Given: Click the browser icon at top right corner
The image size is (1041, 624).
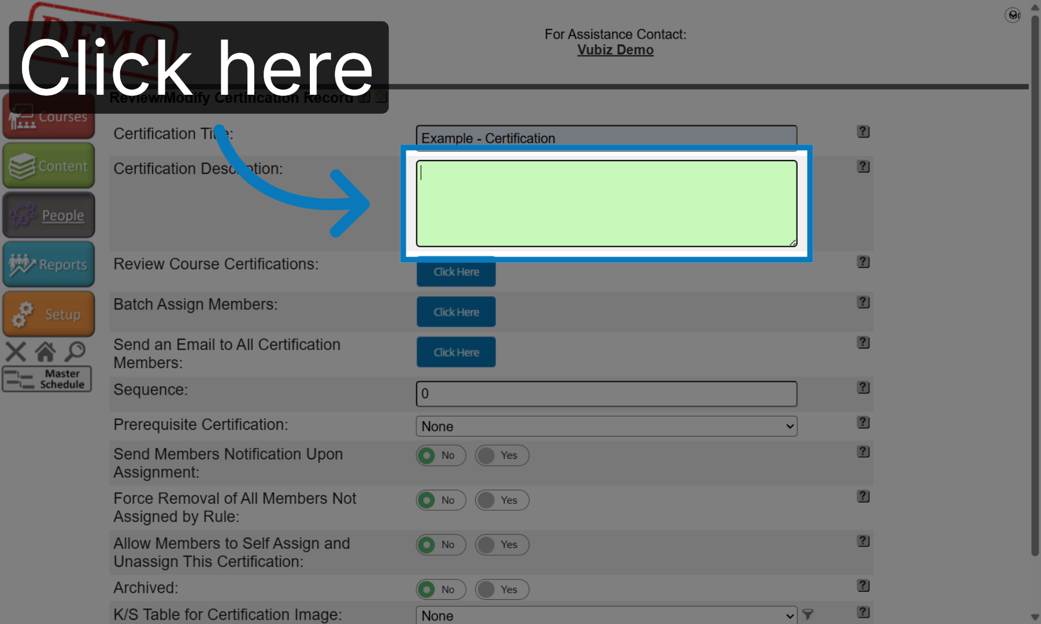Looking at the screenshot, I should coord(1013,15).
